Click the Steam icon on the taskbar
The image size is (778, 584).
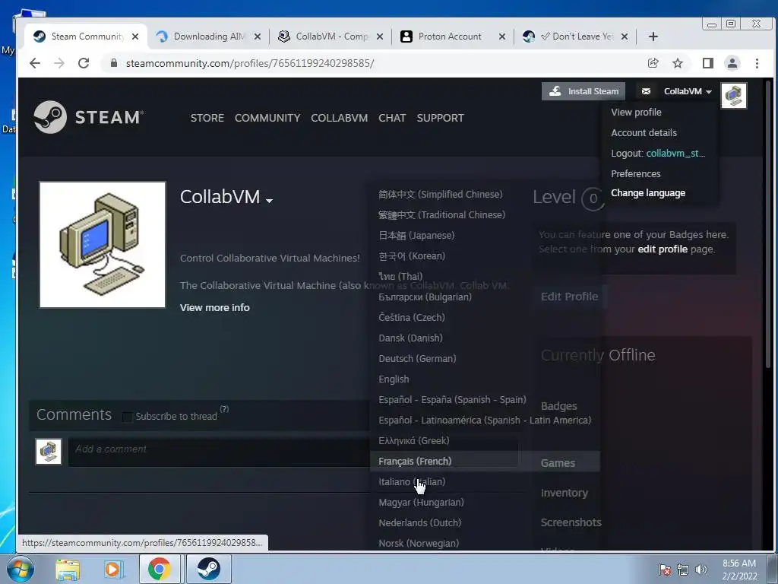[208, 569]
